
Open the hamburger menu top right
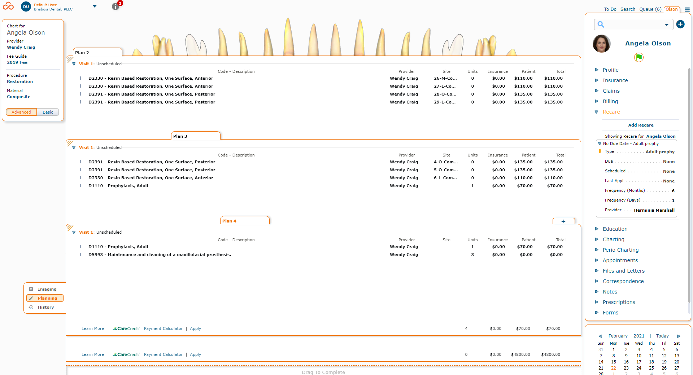687,10
